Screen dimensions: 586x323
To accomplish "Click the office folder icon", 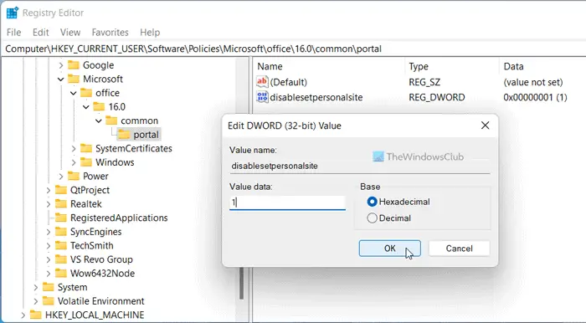I will [86, 93].
